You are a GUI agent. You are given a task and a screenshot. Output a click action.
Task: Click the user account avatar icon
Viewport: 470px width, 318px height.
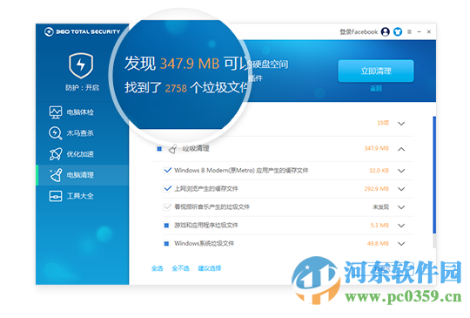click(386, 31)
